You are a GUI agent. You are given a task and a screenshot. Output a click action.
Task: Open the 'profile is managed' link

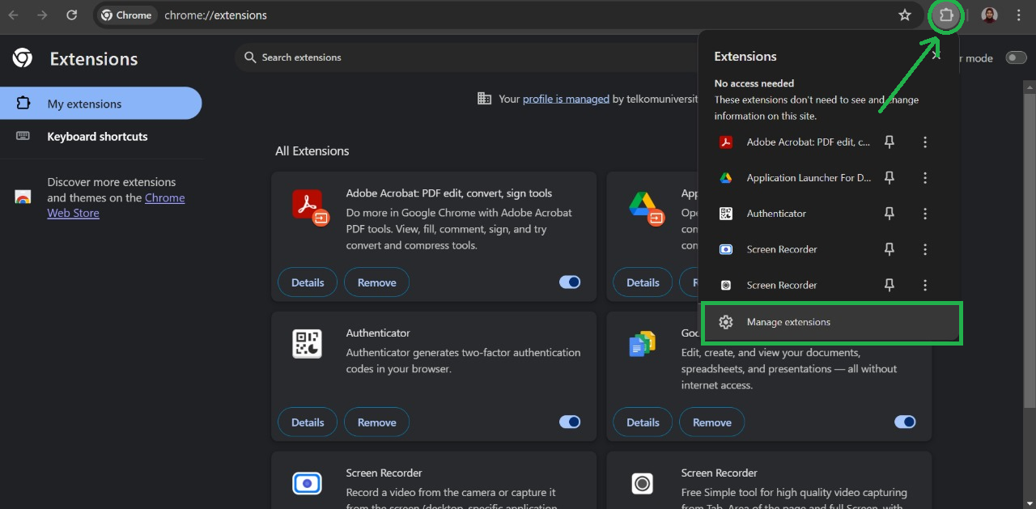566,99
